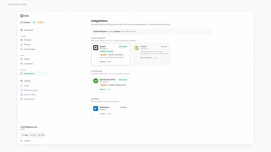Open Docs on the ShipStation card
Image resolution: width=271 pixels, height=152 pixels.
point(109,114)
